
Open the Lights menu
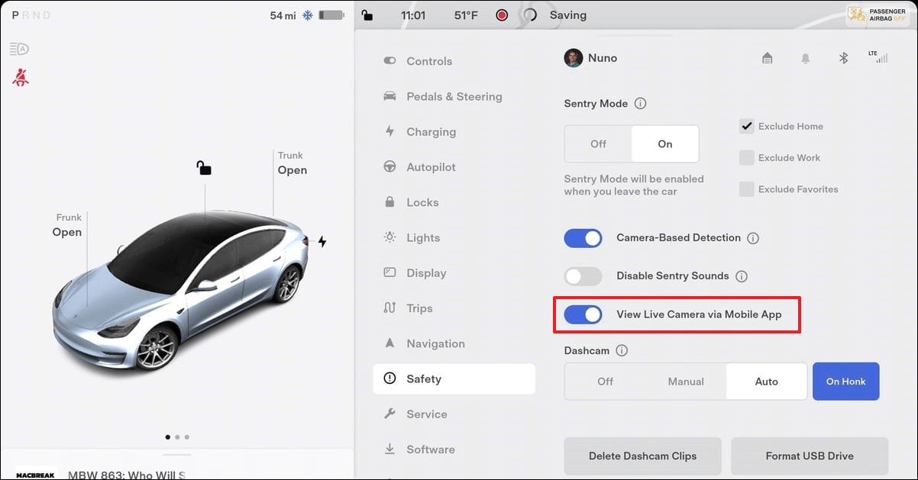[x=454, y=237]
